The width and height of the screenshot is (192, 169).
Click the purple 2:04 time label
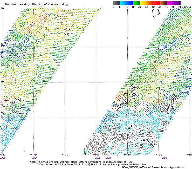point(35,158)
